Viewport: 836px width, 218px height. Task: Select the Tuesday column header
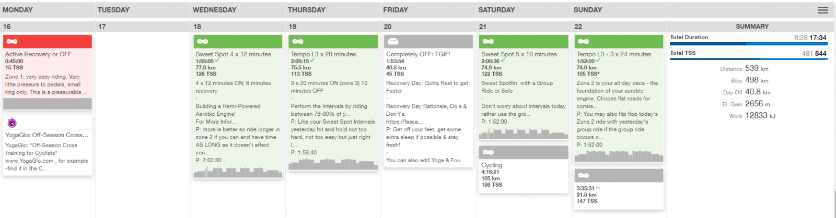113,10
